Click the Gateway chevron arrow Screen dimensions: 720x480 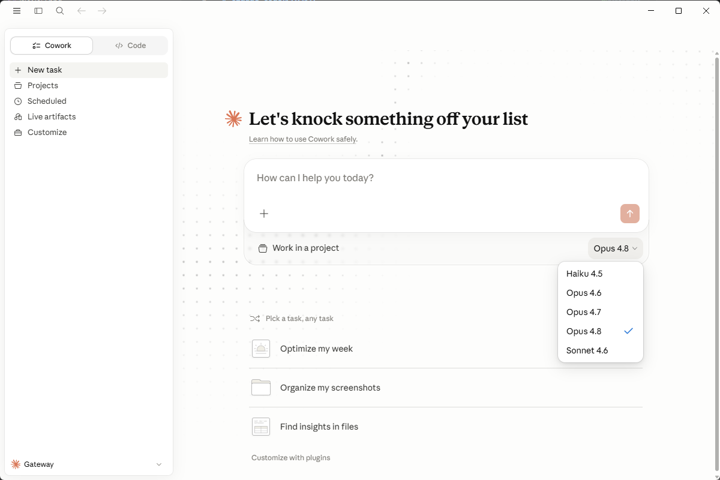[x=159, y=464]
